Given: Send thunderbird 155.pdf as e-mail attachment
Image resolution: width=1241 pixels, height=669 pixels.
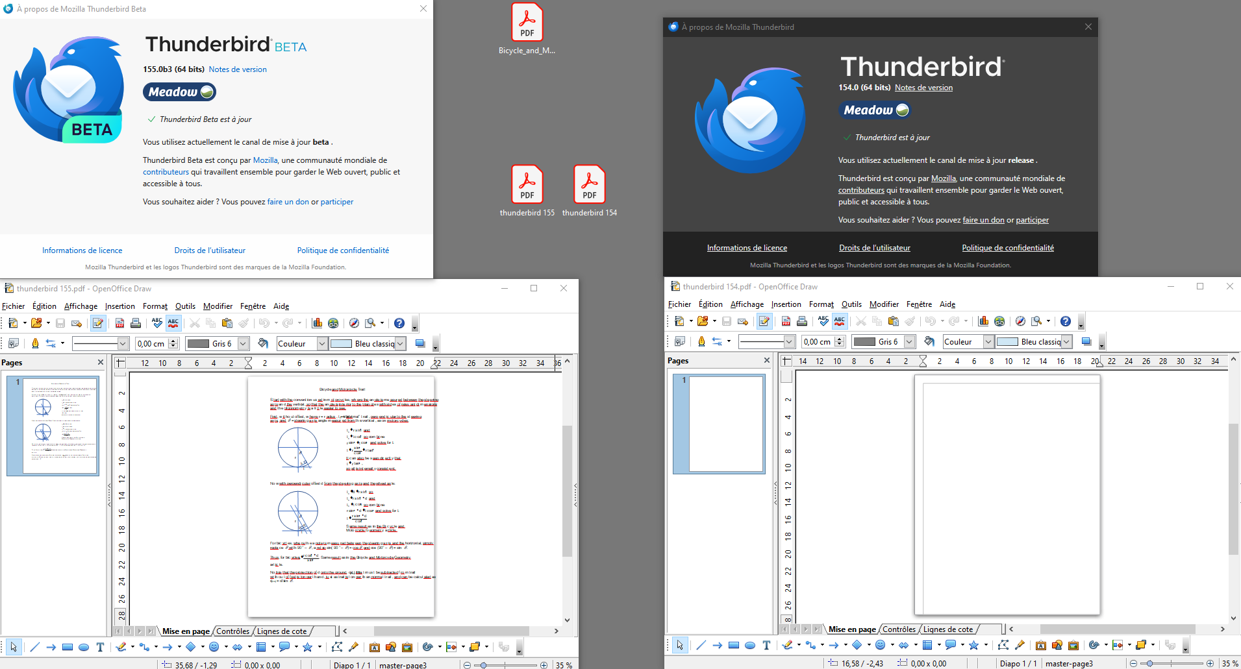Looking at the screenshot, I should [x=77, y=323].
